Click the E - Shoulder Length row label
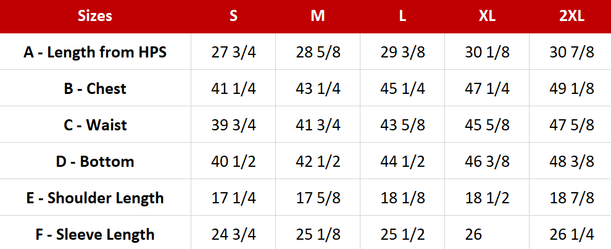Image resolution: width=611 pixels, height=249 pixels. [95, 198]
